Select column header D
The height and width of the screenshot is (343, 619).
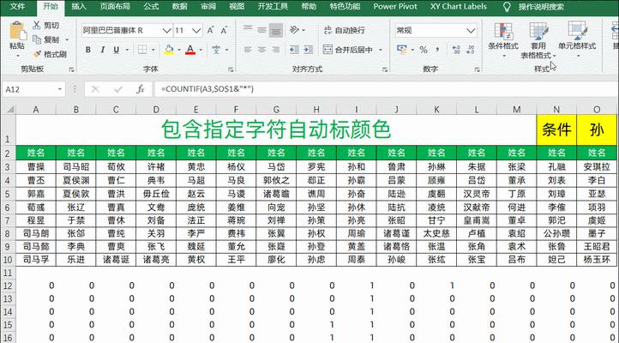pyautogui.click(x=156, y=110)
